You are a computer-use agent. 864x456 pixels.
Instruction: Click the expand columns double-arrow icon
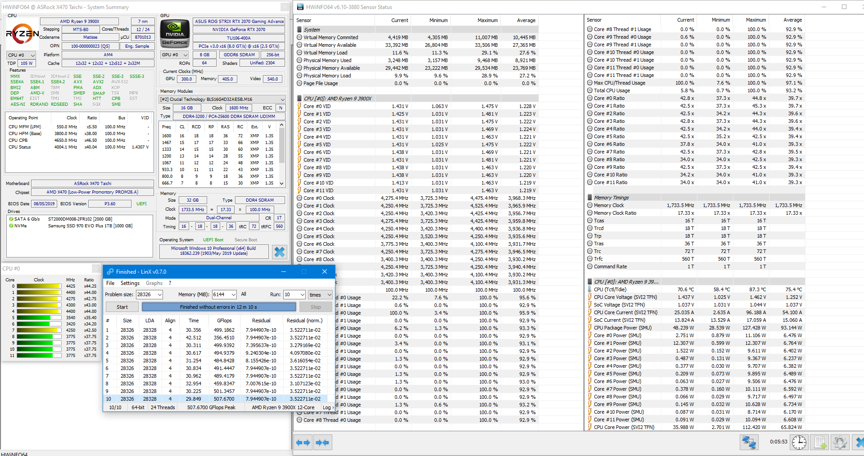click(303, 442)
